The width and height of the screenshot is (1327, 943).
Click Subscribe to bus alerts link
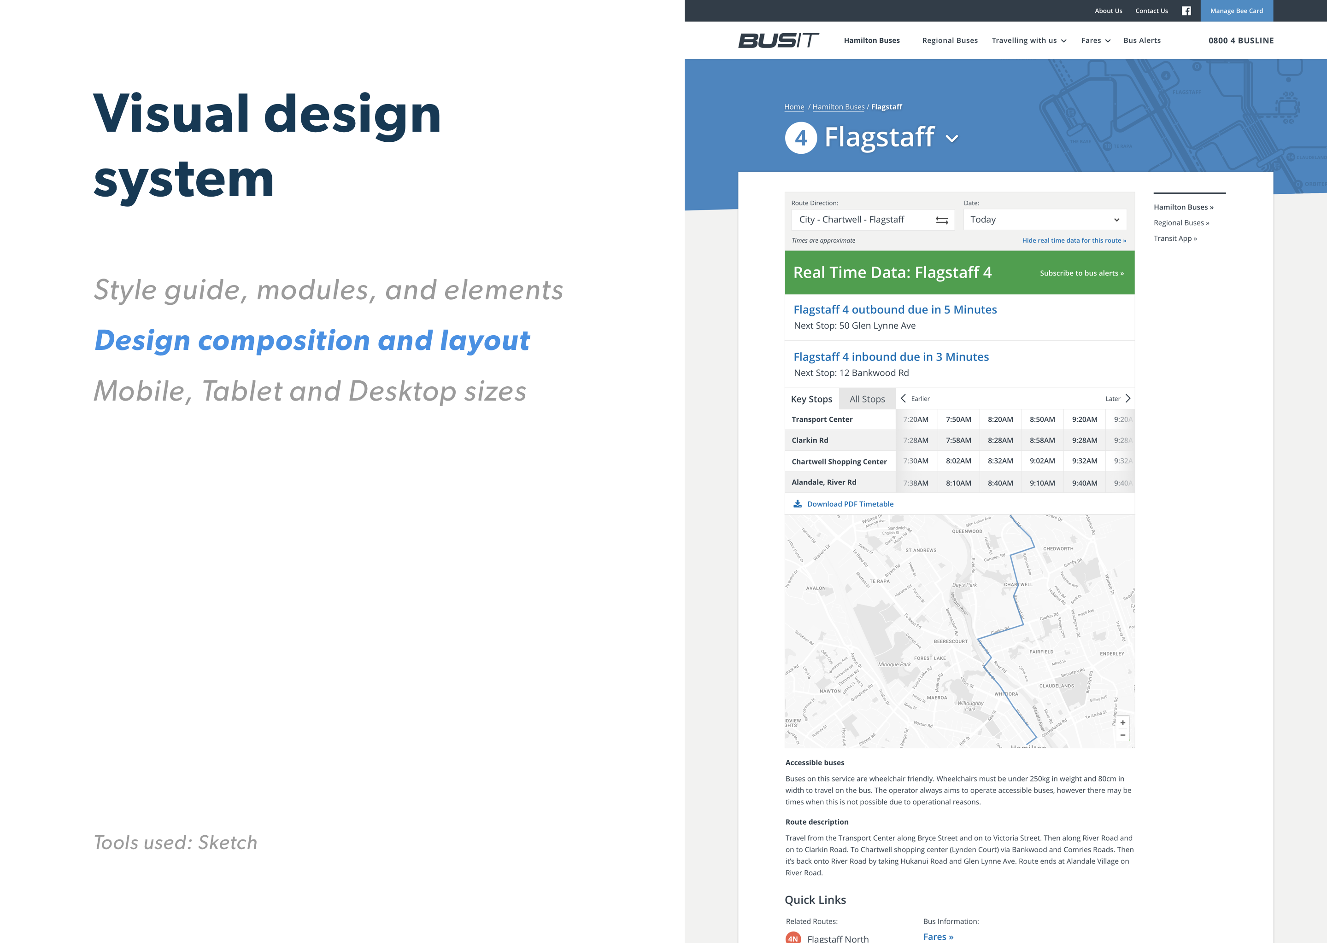click(1081, 274)
